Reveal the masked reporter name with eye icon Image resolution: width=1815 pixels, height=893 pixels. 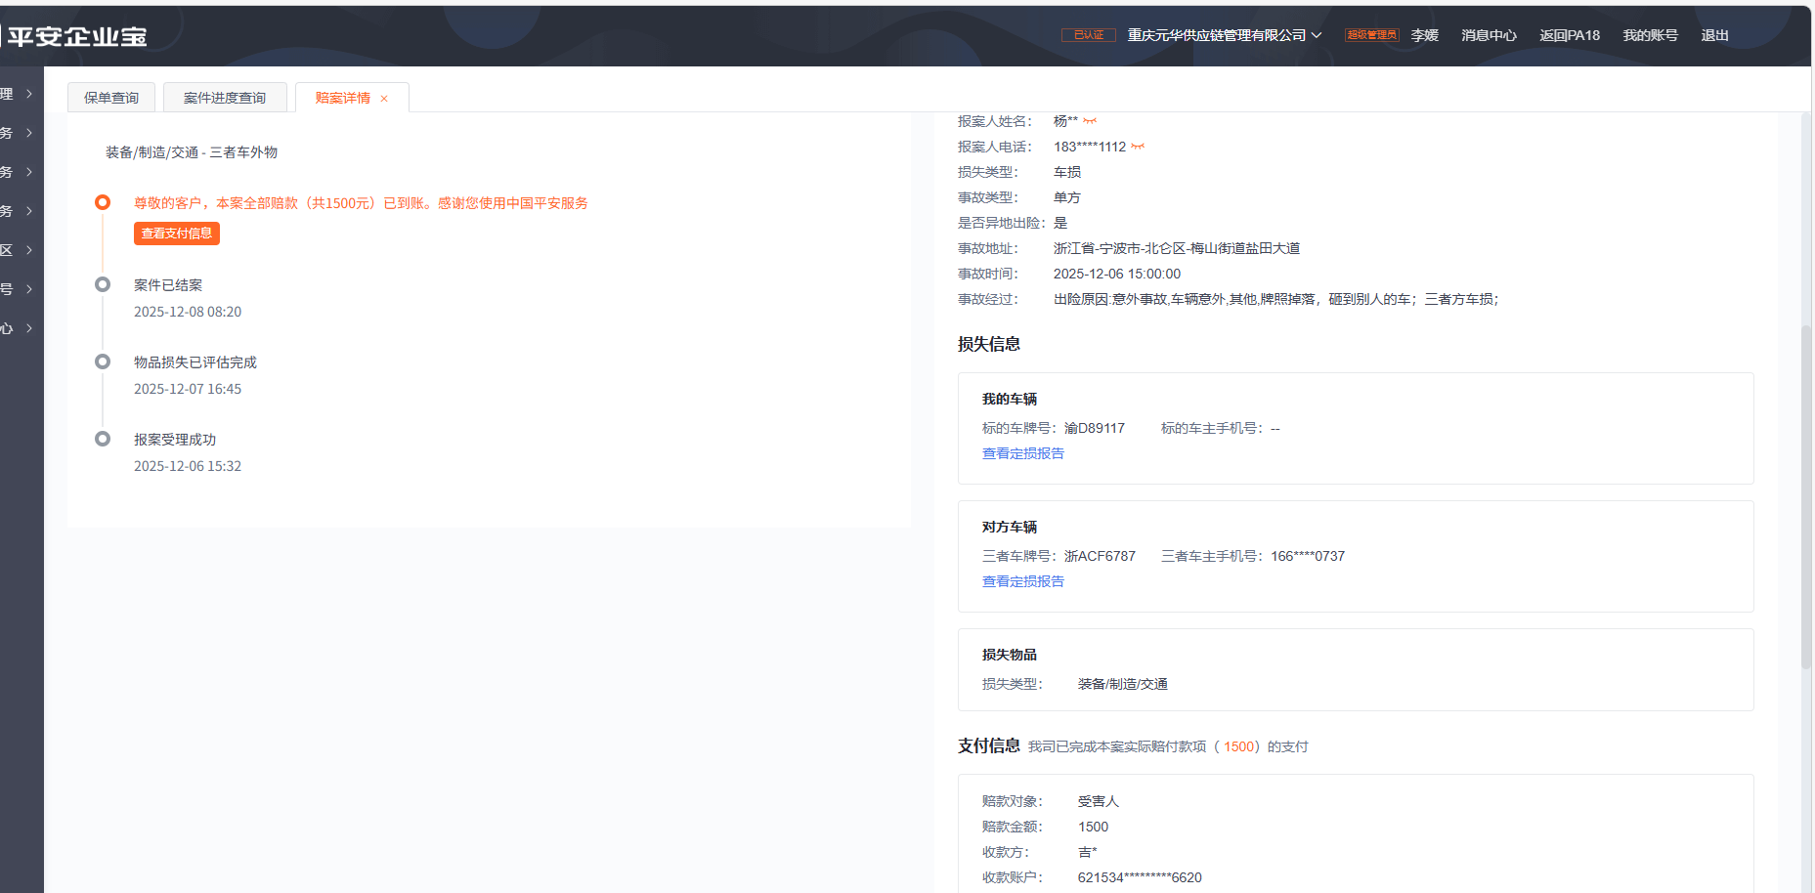point(1090,121)
